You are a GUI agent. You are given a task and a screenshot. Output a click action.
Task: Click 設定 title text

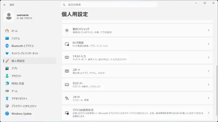(x=12, y=5)
